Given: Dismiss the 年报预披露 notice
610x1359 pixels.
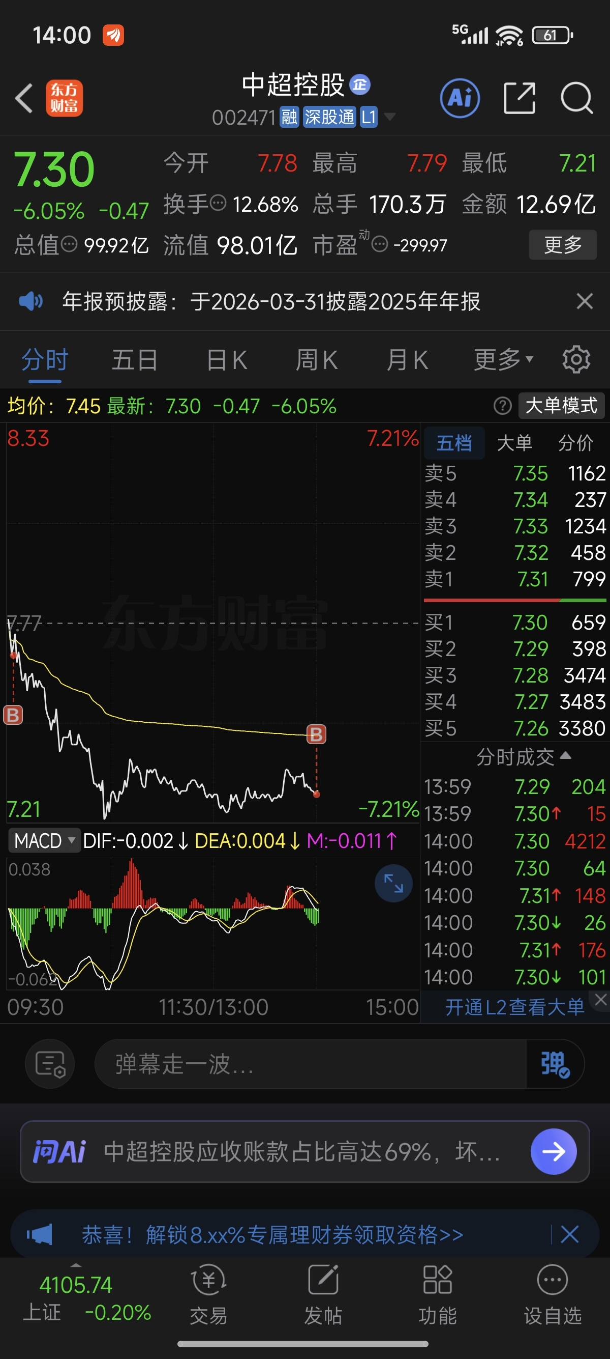Looking at the screenshot, I should click(x=585, y=301).
